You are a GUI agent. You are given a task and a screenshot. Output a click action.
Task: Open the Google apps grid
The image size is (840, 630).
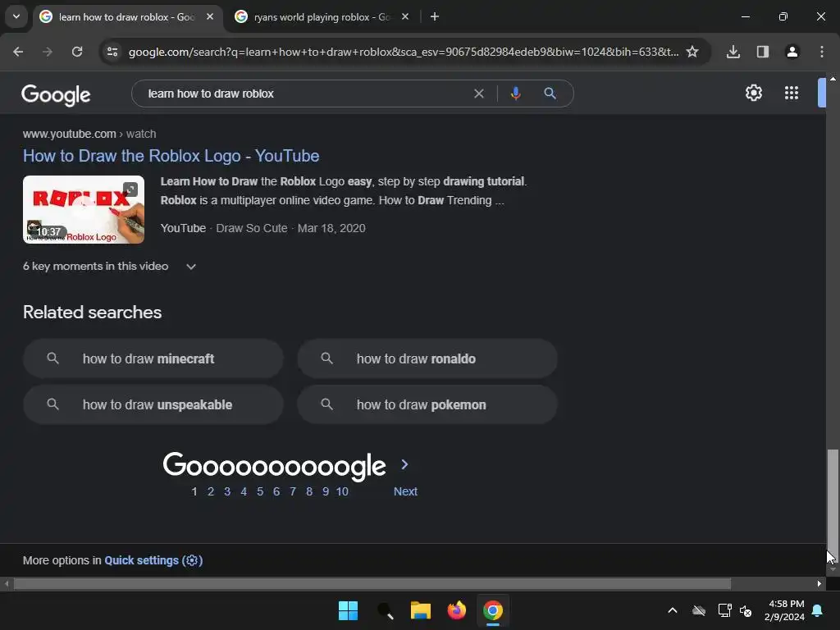792,93
